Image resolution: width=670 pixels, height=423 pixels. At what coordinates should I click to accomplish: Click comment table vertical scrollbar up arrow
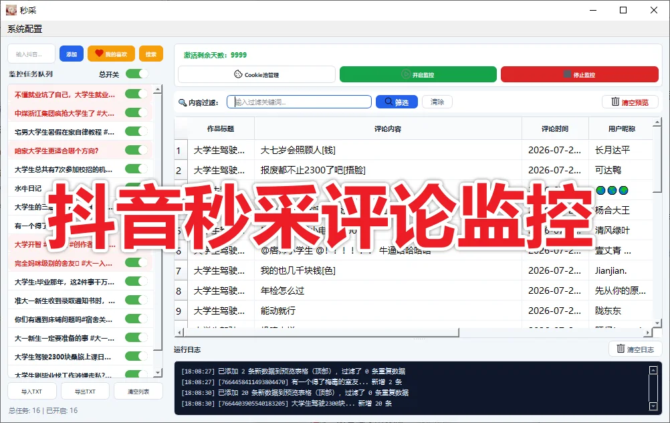pos(657,122)
